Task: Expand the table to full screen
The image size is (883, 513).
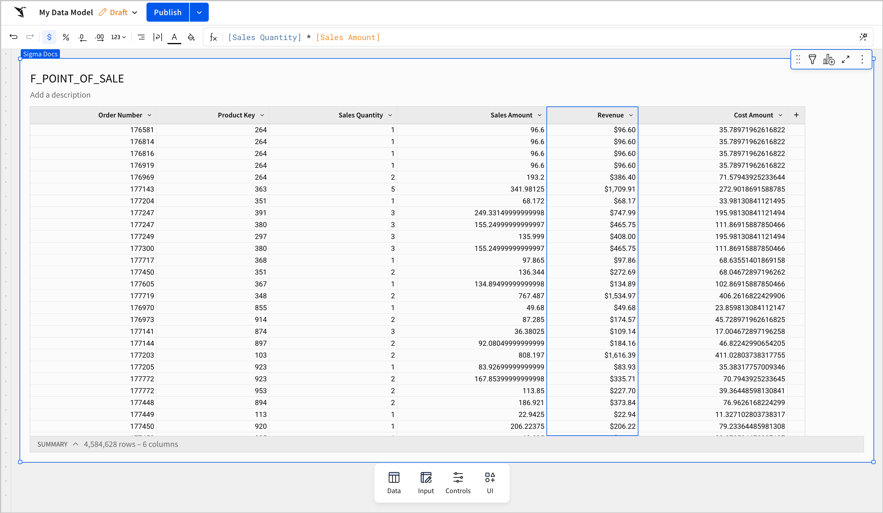Action: pyautogui.click(x=846, y=60)
